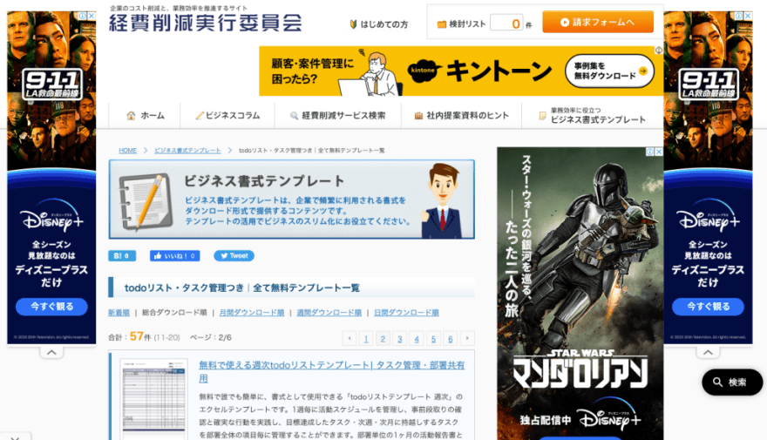Open the 請求フォームへ orange button
Viewport: 767px width, 440px height.
click(598, 22)
